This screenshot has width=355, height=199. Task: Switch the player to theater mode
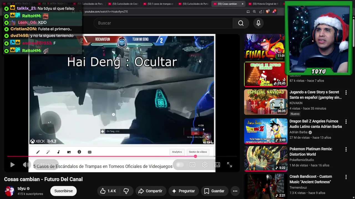217,165
